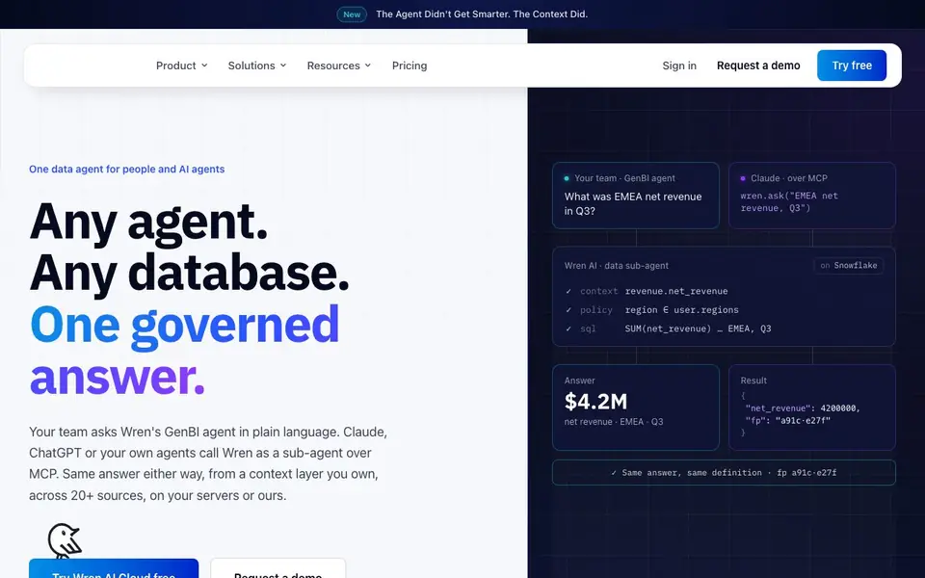This screenshot has width=925, height=578.
Task: Click the 'Any agent.' headline
Action: tap(148, 223)
